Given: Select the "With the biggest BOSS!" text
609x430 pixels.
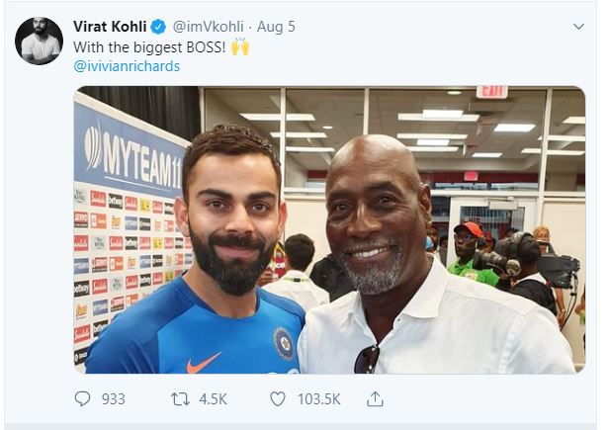Looking at the screenshot, I should pos(149,46).
